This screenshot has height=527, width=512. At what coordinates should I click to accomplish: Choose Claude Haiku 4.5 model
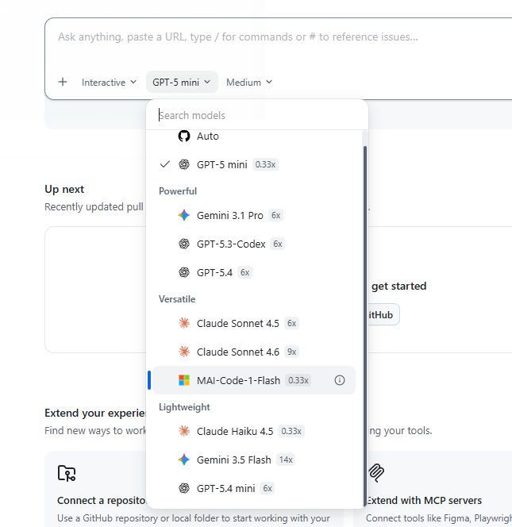tap(254, 431)
